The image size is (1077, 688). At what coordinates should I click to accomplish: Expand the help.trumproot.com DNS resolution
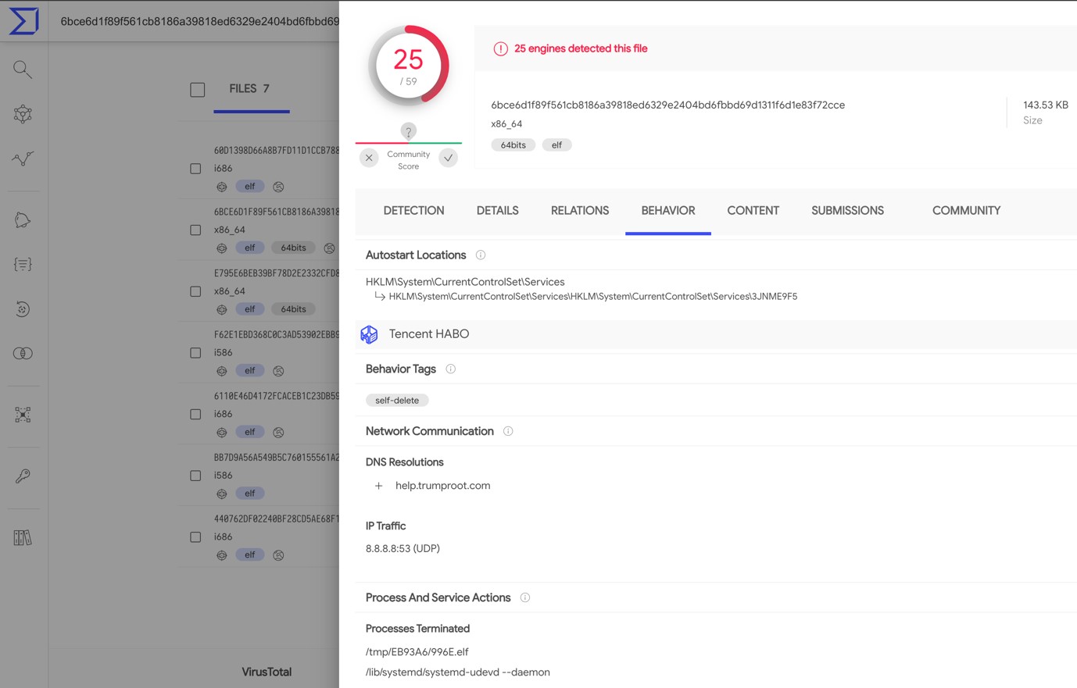point(379,486)
